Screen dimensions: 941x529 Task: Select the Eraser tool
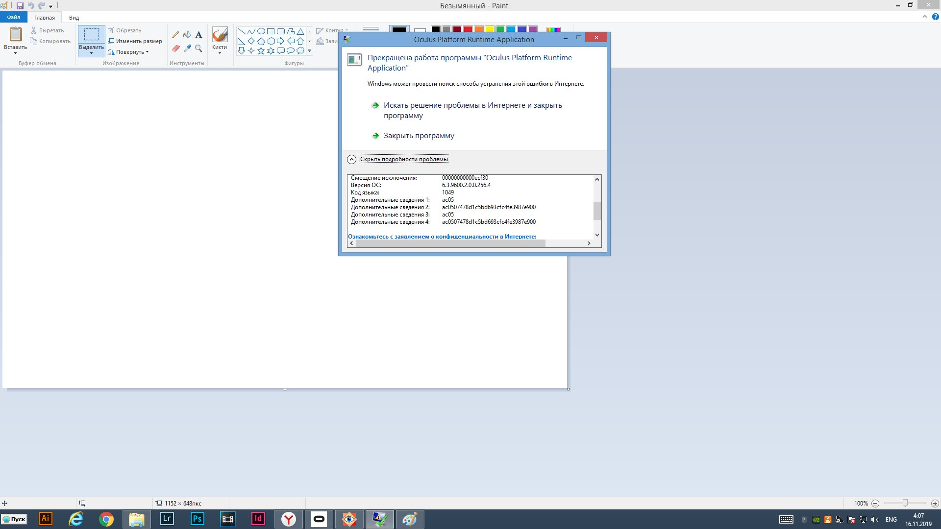(175, 48)
